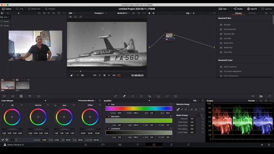This screenshot has width=274, height=154.
Task: Switch to the Deliver page
Action: 188,145
